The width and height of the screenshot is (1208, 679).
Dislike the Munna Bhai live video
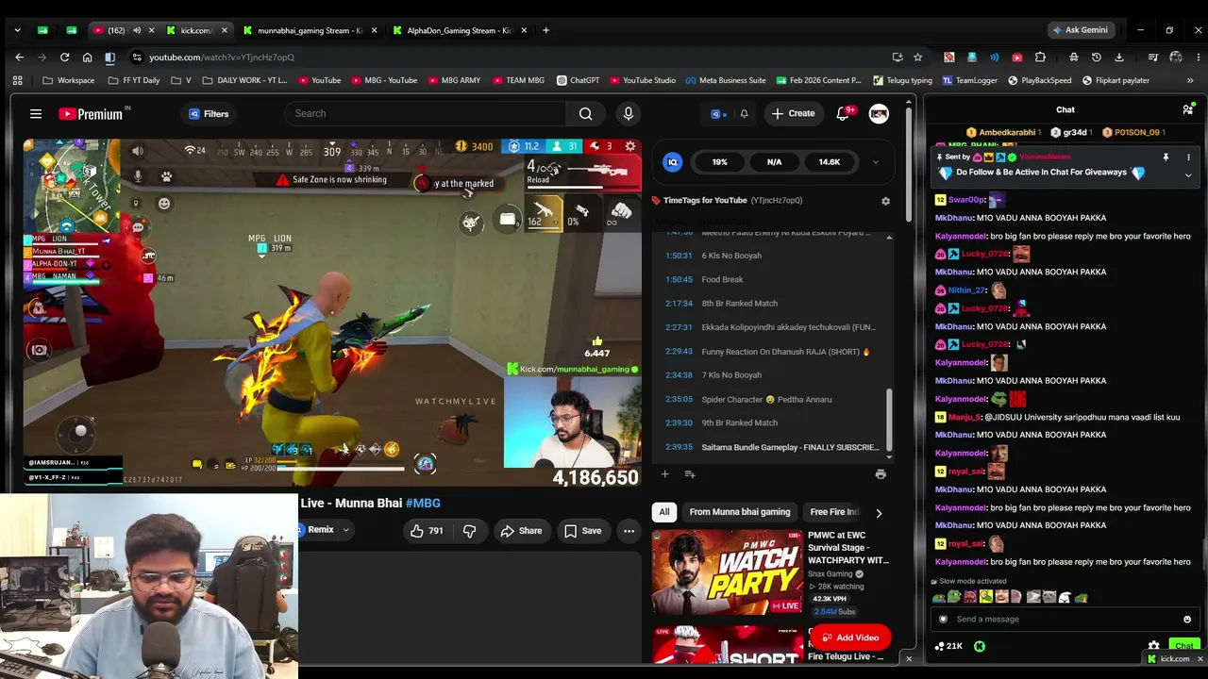tap(469, 531)
